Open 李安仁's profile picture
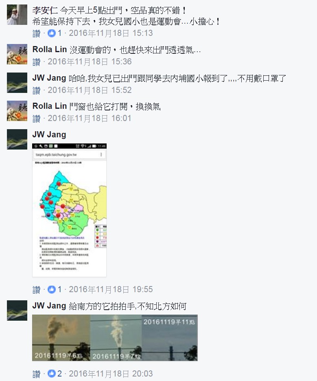The image size is (317, 381). [x=17, y=15]
